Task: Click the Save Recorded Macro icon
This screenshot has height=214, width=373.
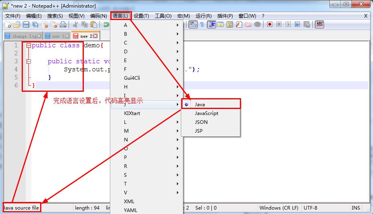Action: tap(307, 24)
